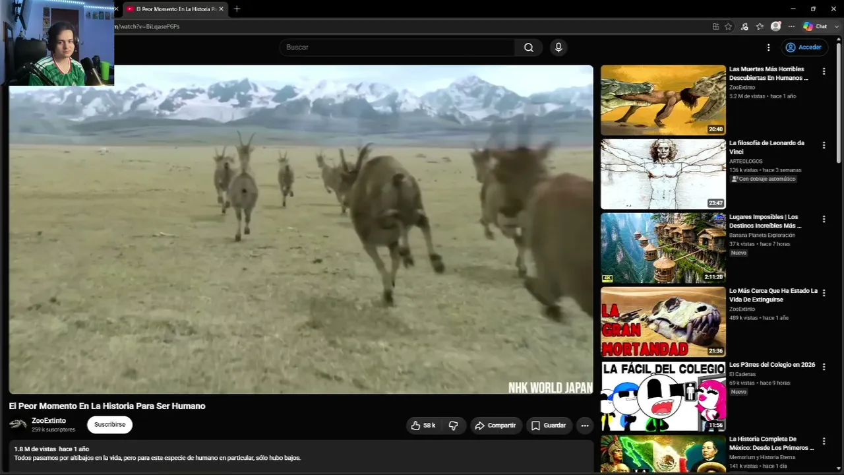The height and width of the screenshot is (475, 844).
Task: Click the video player to pause playback
Action: (301, 230)
